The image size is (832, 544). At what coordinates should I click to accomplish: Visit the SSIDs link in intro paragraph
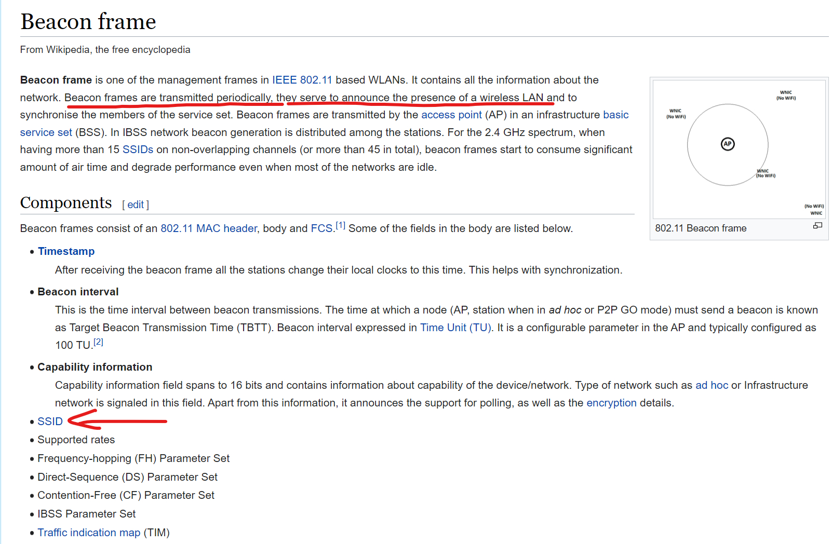coord(138,149)
